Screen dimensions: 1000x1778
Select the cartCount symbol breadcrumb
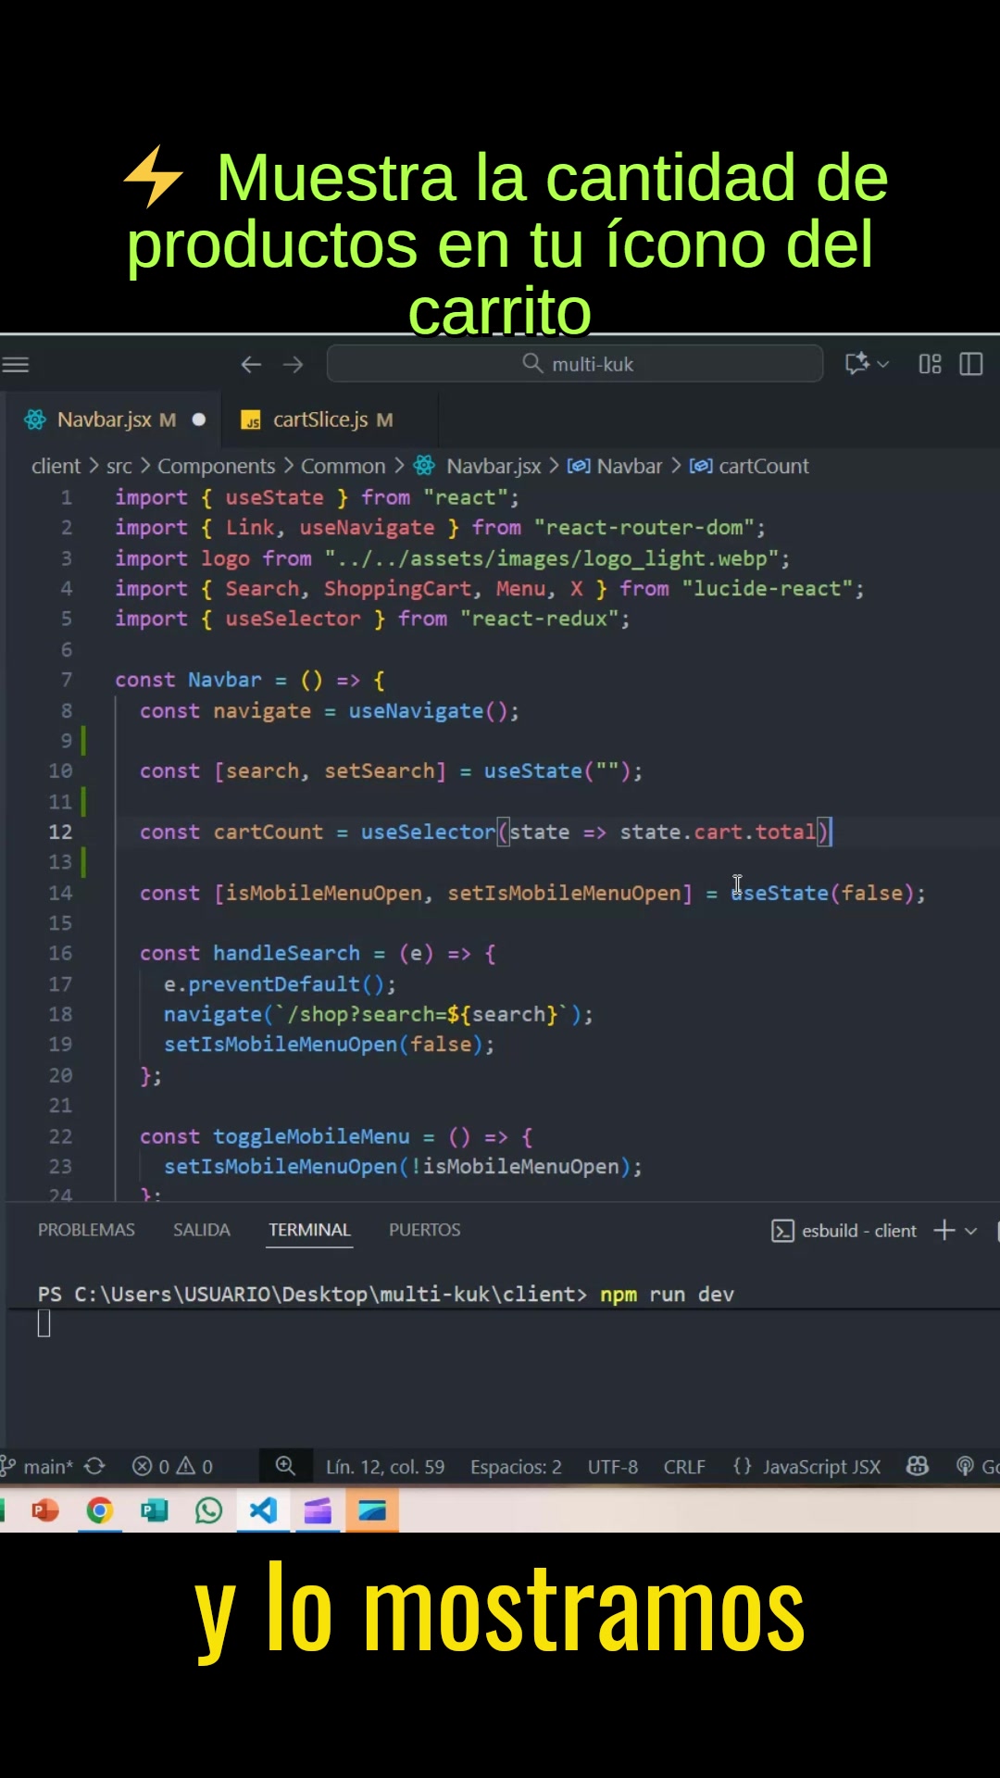(x=764, y=466)
